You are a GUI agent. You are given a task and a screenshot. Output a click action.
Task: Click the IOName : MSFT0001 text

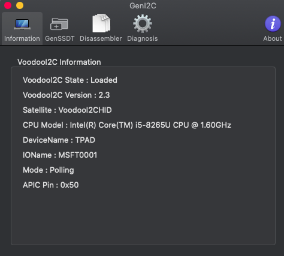(x=60, y=155)
